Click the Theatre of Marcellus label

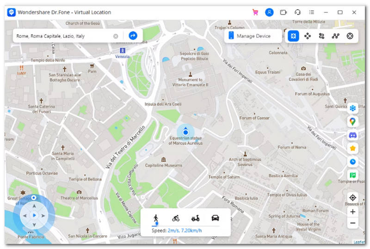point(79,198)
